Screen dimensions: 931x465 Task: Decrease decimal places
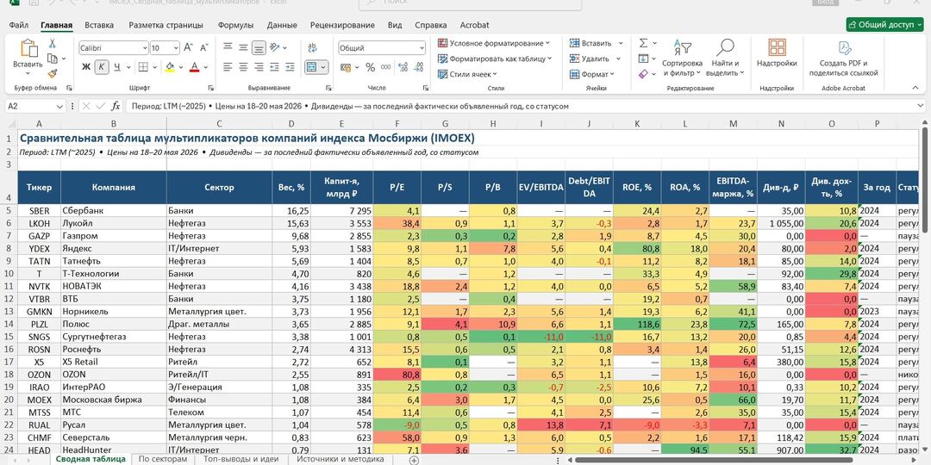[419, 67]
